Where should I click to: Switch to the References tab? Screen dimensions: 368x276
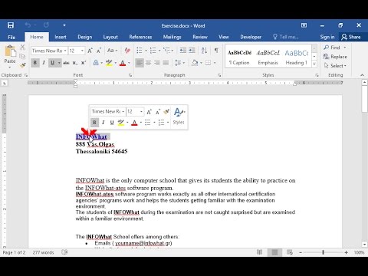point(140,37)
